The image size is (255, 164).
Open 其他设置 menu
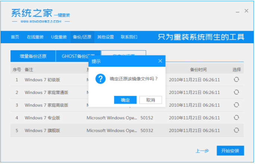pyautogui.click(x=106, y=37)
